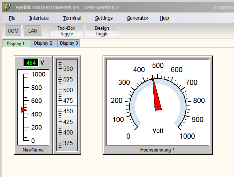Click the green 464 digital readout
Image resolution: width=234 pixels, height=177 pixels.
[31, 63]
